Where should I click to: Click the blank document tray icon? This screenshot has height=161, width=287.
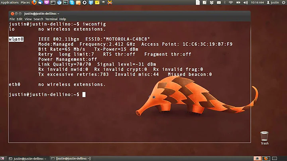coord(198,2)
